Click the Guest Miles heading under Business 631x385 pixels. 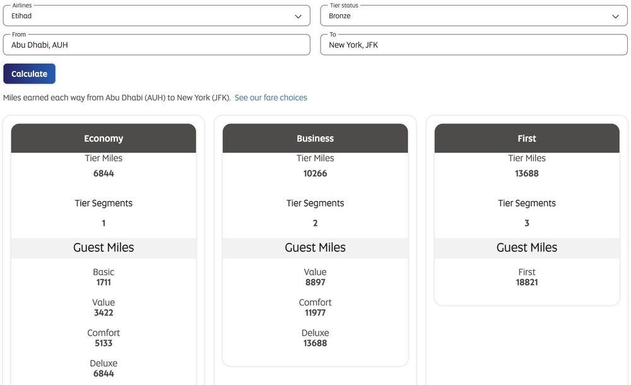[315, 247]
